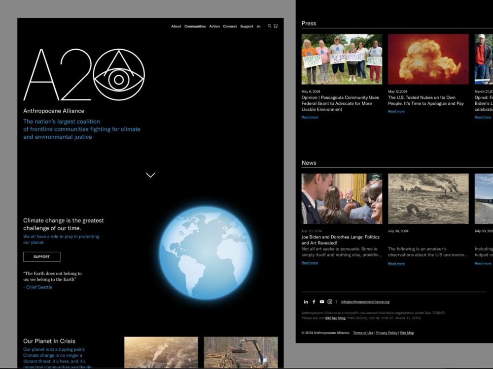Screen dimensions: 493x369
Task: Open the Facebook footer icon
Action: (314, 302)
